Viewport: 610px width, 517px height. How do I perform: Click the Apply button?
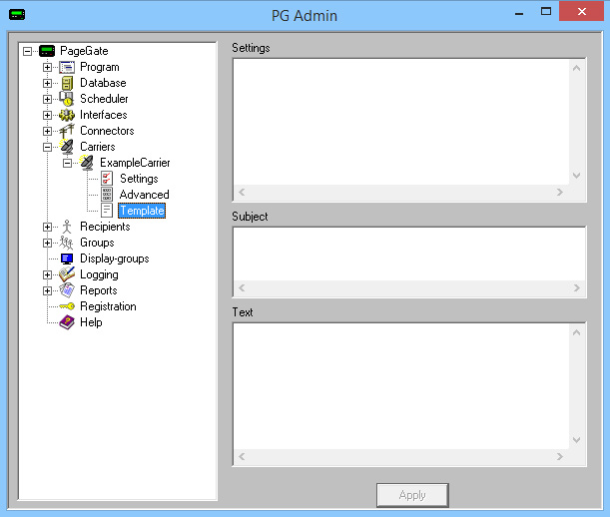coord(412,495)
